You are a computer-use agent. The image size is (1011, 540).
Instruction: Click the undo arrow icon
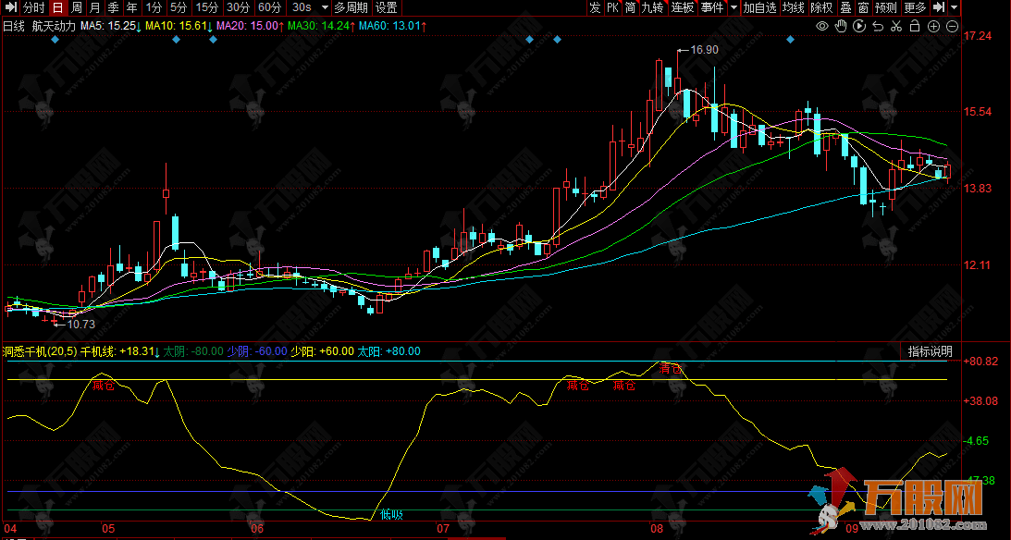(x=878, y=26)
